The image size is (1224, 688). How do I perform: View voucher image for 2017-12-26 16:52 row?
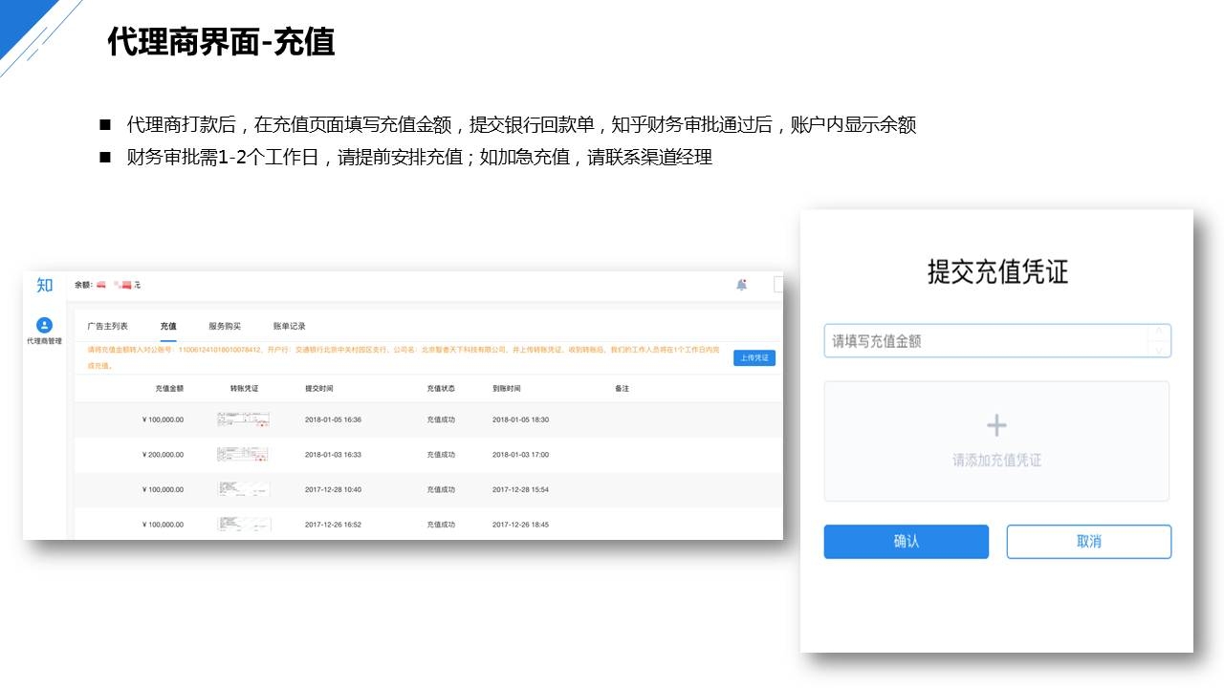pos(243,525)
